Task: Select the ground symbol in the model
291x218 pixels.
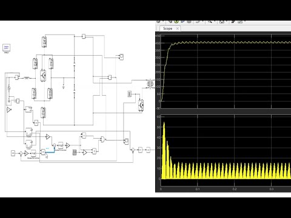Action: (64, 87)
